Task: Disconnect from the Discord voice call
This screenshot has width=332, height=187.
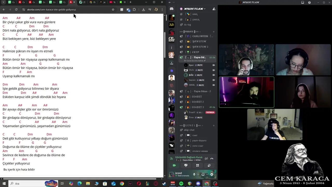Action: [212, 159]
